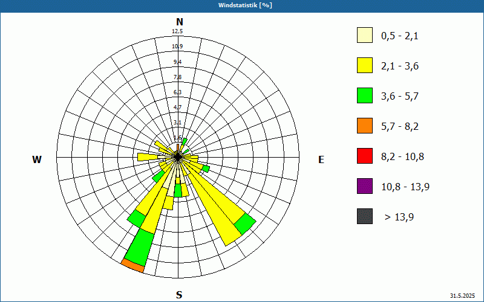484x302 pixels.
Task: Click the legend label 10,8 - 13,9
Action: (405, 187)
